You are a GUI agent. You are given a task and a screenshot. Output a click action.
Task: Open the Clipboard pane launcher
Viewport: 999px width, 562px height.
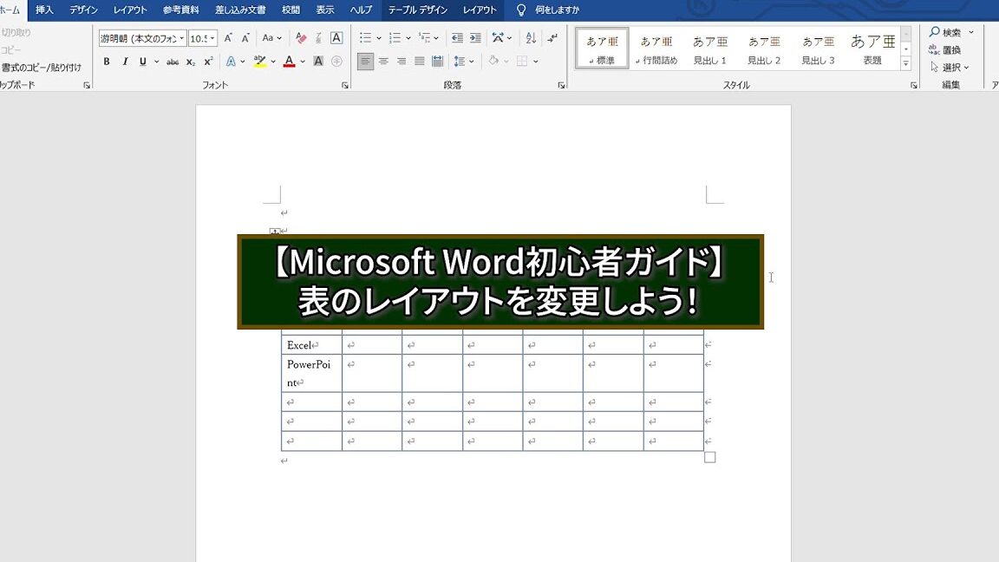[x=87, y=85]
